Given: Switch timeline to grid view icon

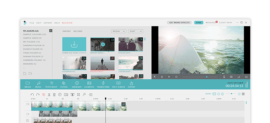Looking at the screenshot, I should pos(243,94).
